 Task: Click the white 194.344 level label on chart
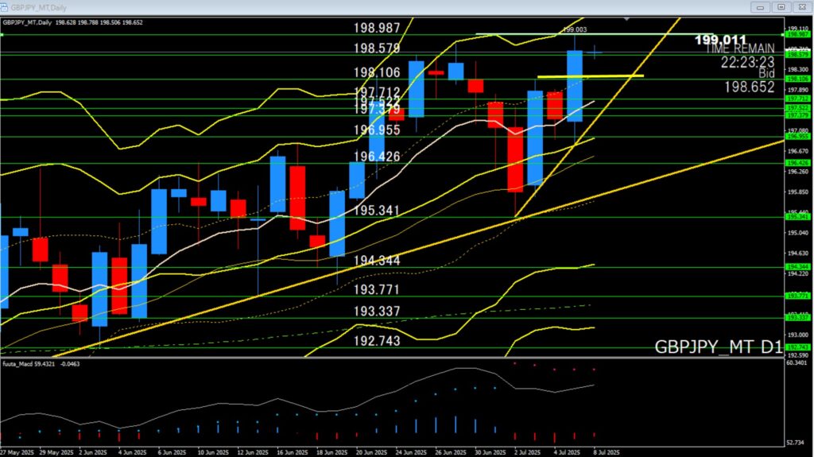pos(377,261)
